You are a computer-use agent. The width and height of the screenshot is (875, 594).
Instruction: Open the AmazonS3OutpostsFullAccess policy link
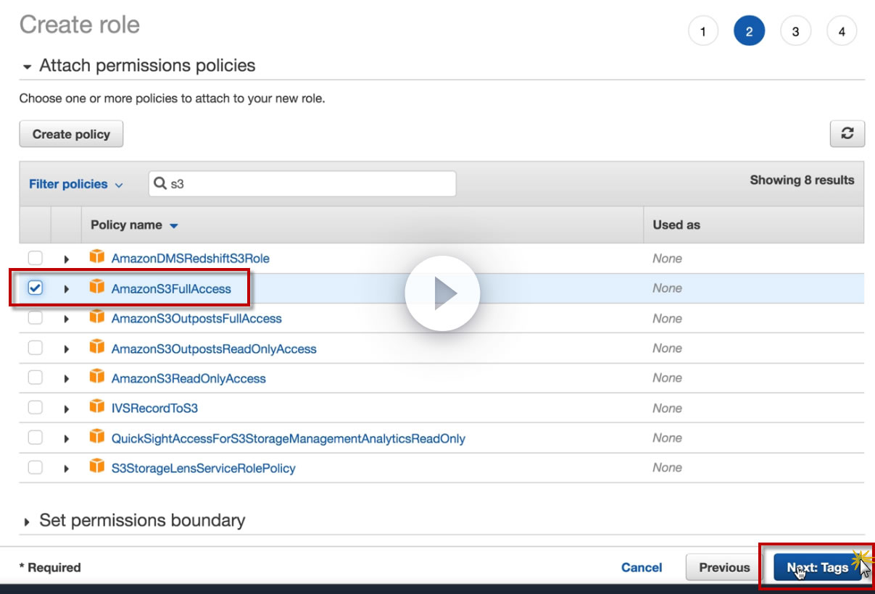(196, 318)
